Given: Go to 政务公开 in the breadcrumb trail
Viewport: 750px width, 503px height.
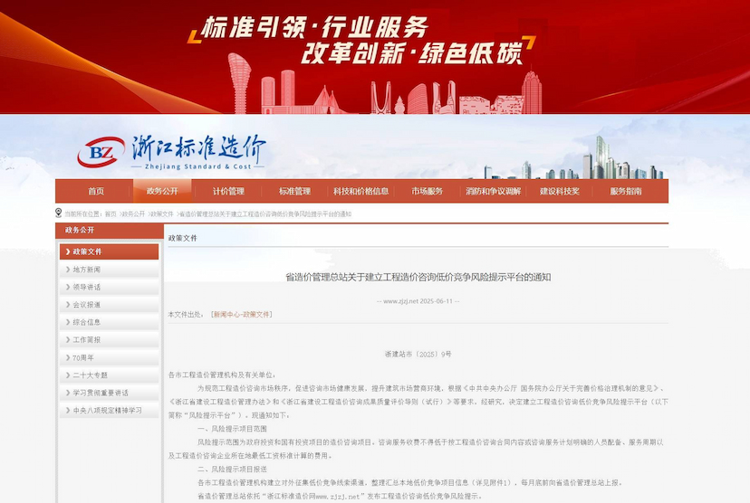Looking at the screenshot, I should pyautogui.click(x=133, y=214).
